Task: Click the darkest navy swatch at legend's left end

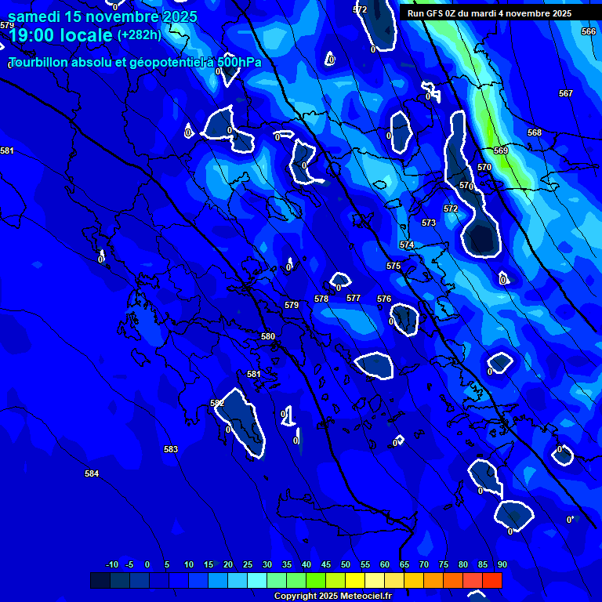Action: tap(100, 581)
